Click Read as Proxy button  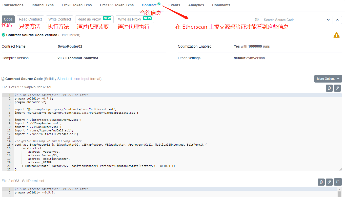pyautogui.click(x=94, y=19)
